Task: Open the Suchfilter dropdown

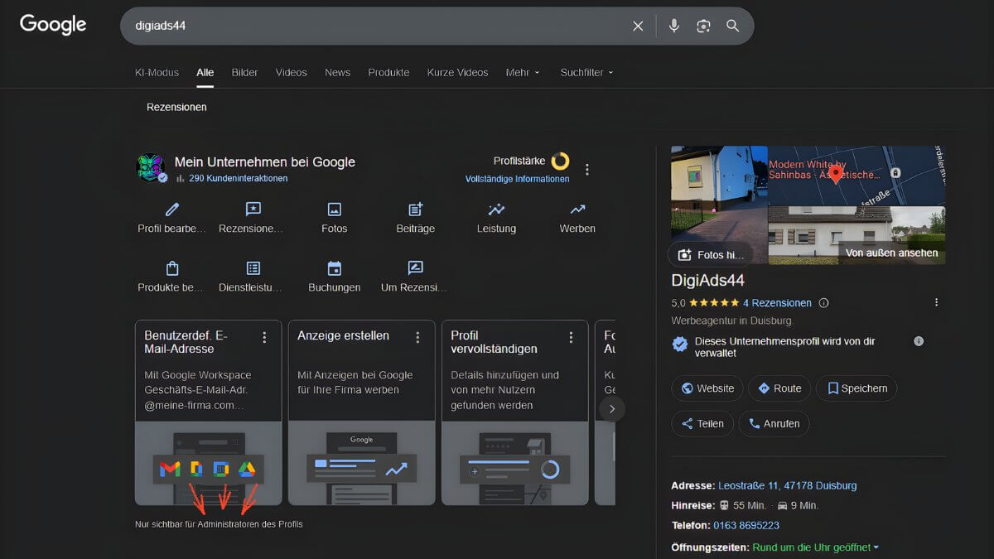Action: pos(586,73)
